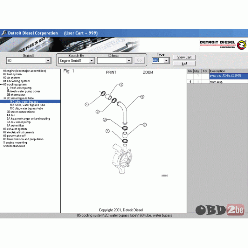Viewport: 248px width, 248px height.
Task: Select 7A water filter
Action: [15, 125]
